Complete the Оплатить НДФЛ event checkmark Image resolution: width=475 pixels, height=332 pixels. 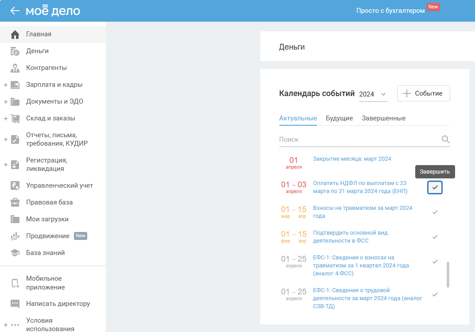[435, 188]
